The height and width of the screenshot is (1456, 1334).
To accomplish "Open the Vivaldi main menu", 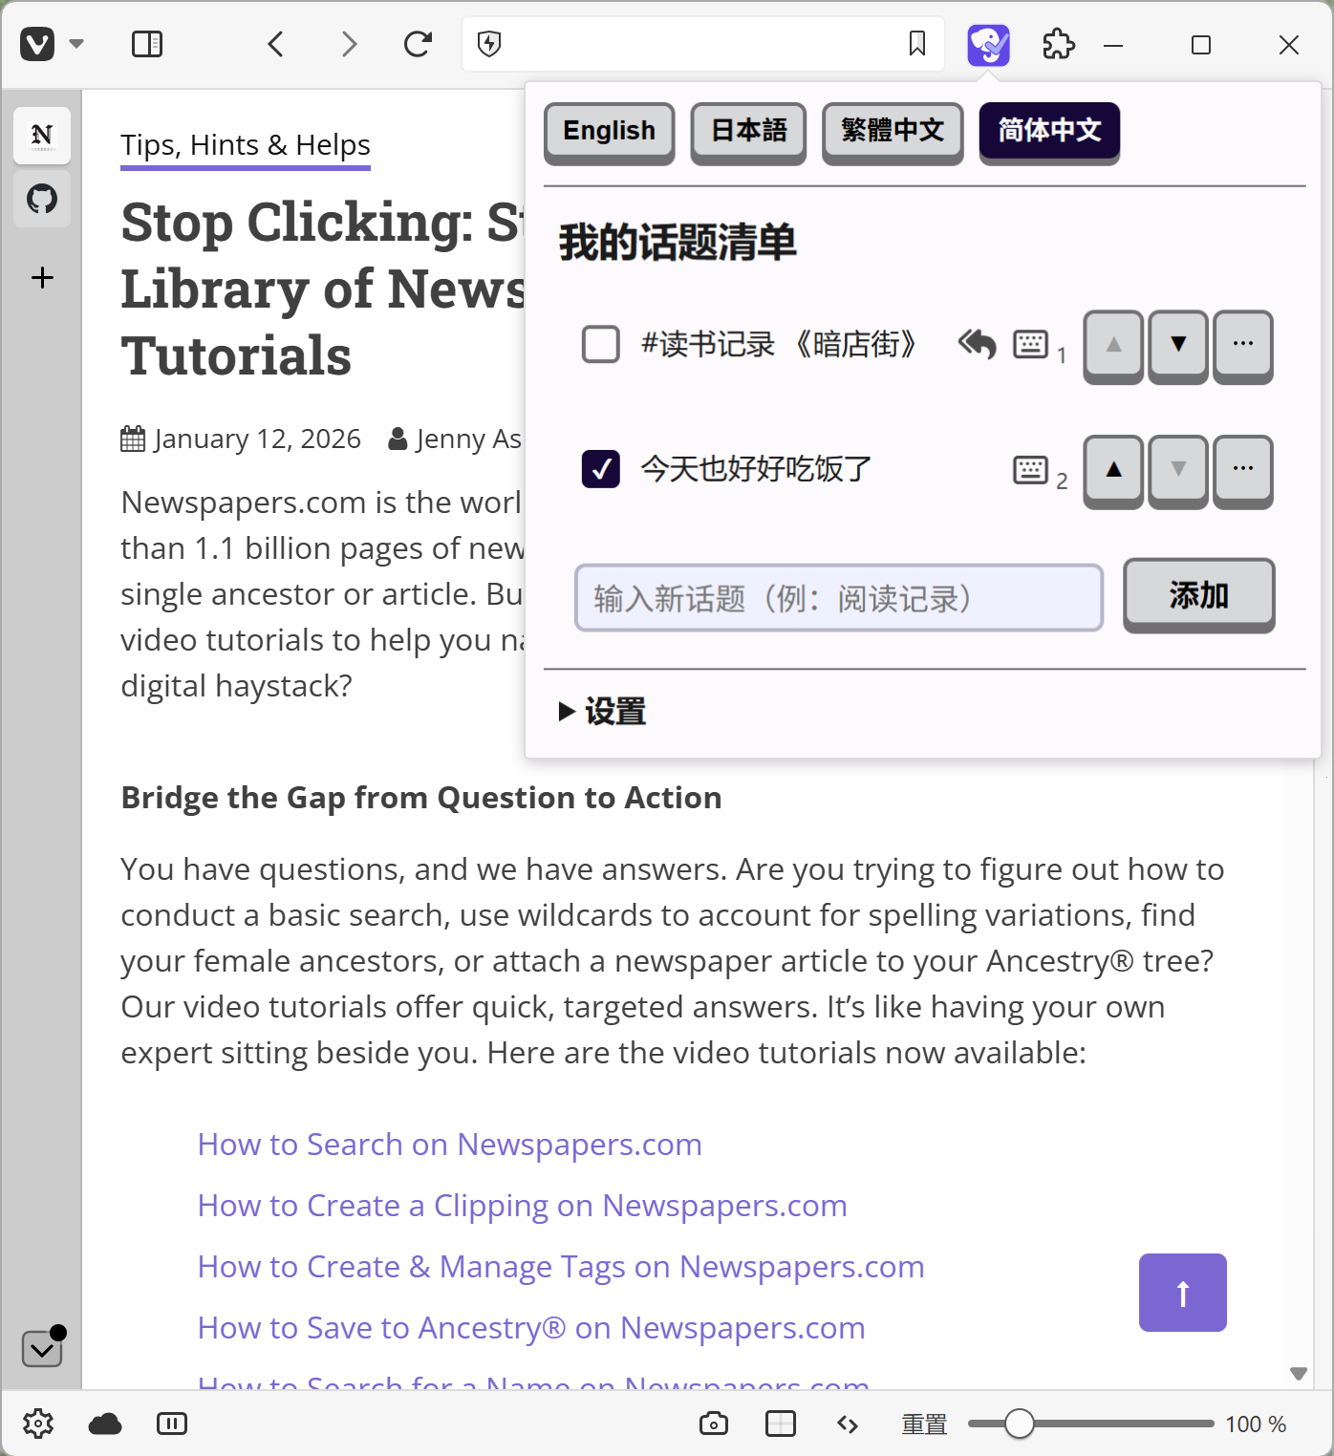I will pos(38,44).
